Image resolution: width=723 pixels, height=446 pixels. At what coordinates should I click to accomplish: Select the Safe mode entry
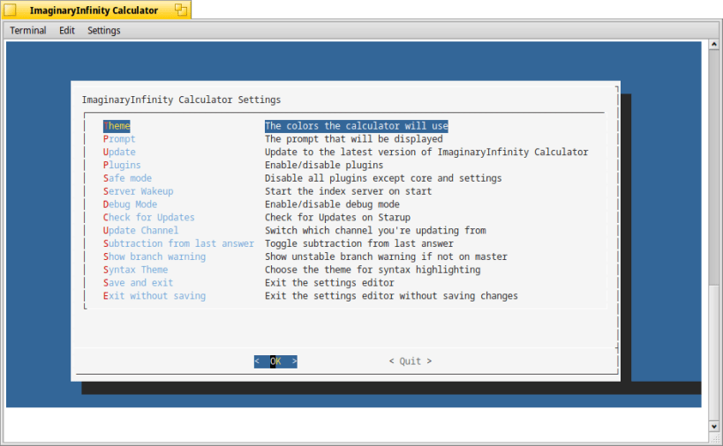click(x=127, y=178)
